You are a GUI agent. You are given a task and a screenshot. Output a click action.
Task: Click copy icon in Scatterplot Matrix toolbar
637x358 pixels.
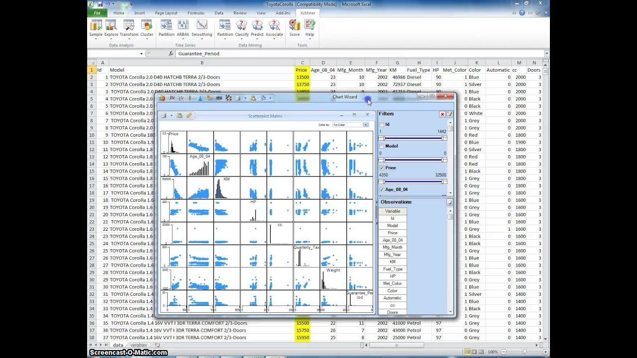[x=180, y=115]
